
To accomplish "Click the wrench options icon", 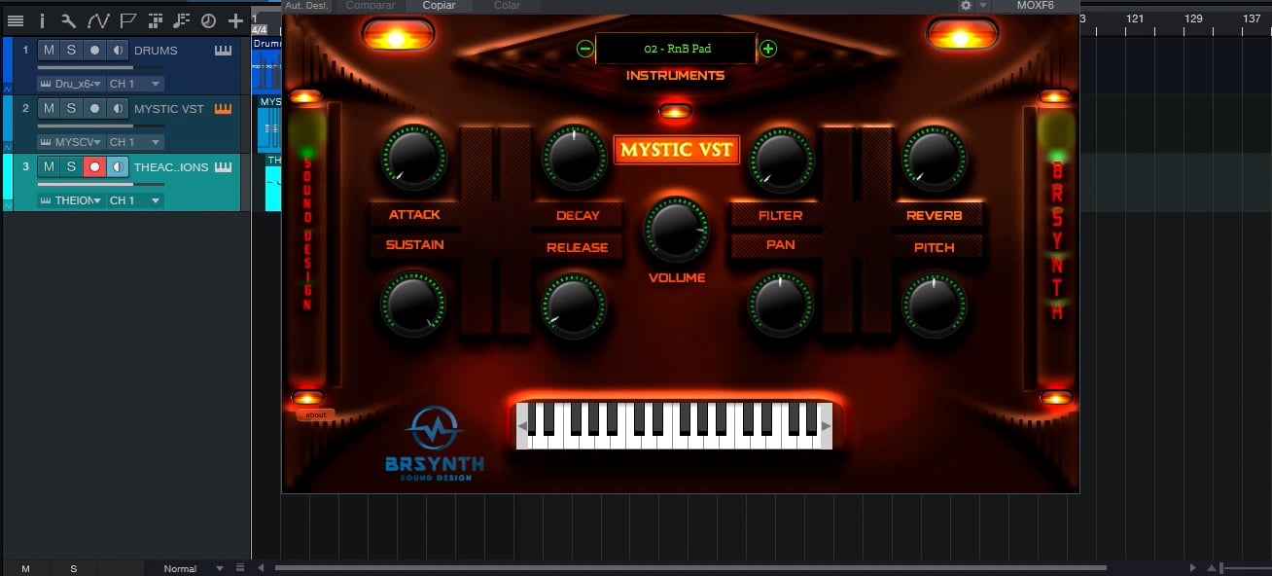I will coord(68,20).
